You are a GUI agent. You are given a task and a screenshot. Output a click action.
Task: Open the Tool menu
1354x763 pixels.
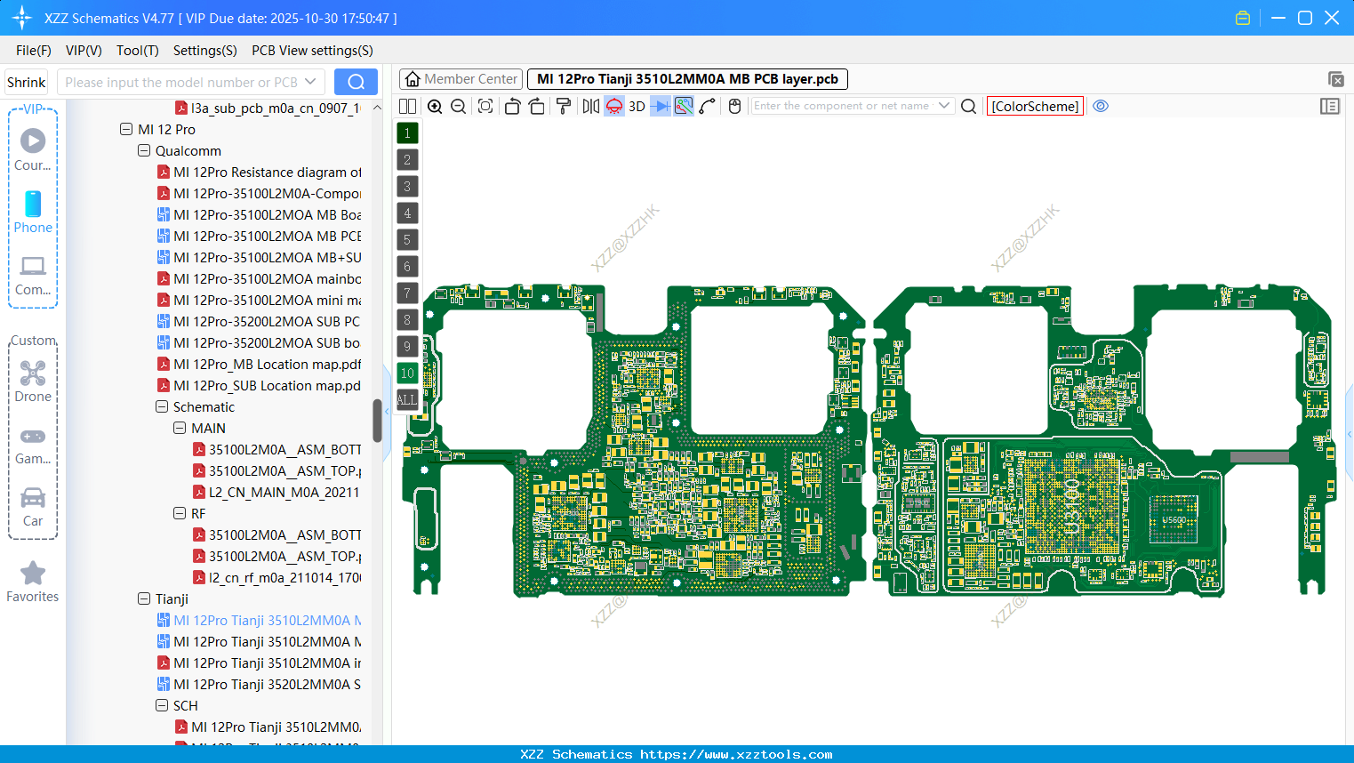pyautogui.click(x=137, y=50)
